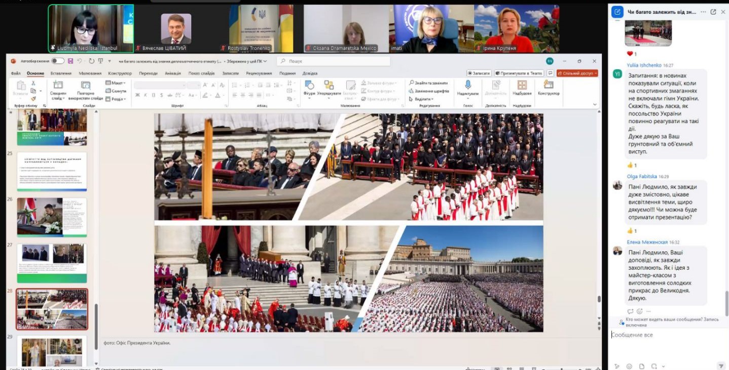729x370 pixels.
Task: Open the 'Збережено у цей ПК' dropdown
Action: (x=248, y=61)
